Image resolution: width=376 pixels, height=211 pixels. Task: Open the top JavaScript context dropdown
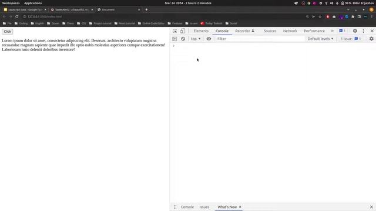click(196, 39)
